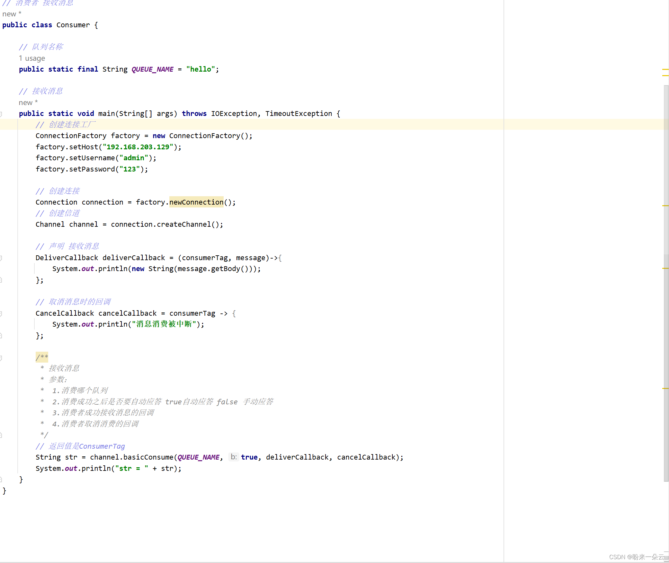Click the class's final closing brace

4,491
